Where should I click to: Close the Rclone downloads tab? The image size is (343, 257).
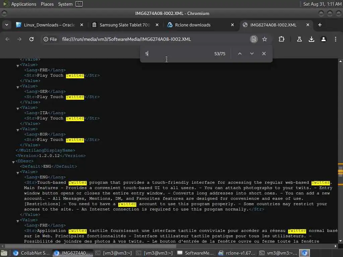point(232,25)
